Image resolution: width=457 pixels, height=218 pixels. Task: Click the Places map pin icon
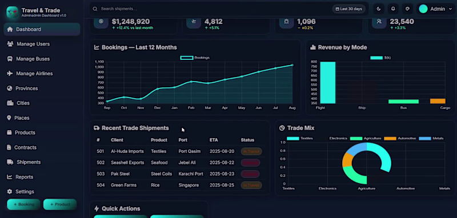pyautogui.click(x=9, y=118)
